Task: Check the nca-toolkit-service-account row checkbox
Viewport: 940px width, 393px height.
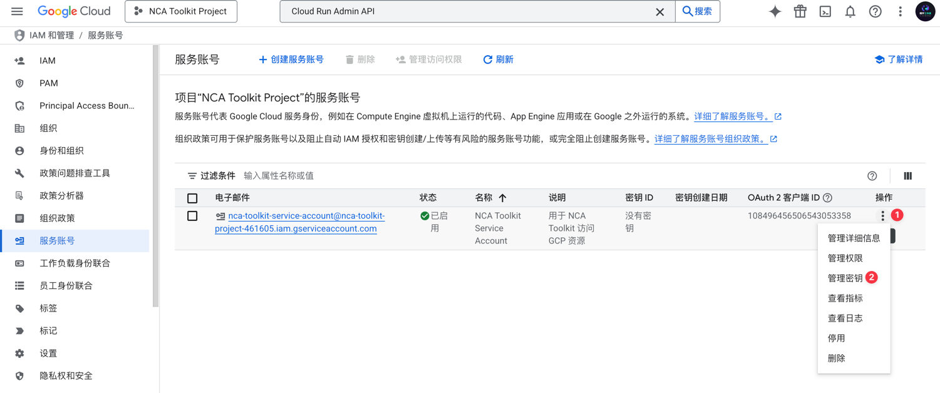Action: 192,216
